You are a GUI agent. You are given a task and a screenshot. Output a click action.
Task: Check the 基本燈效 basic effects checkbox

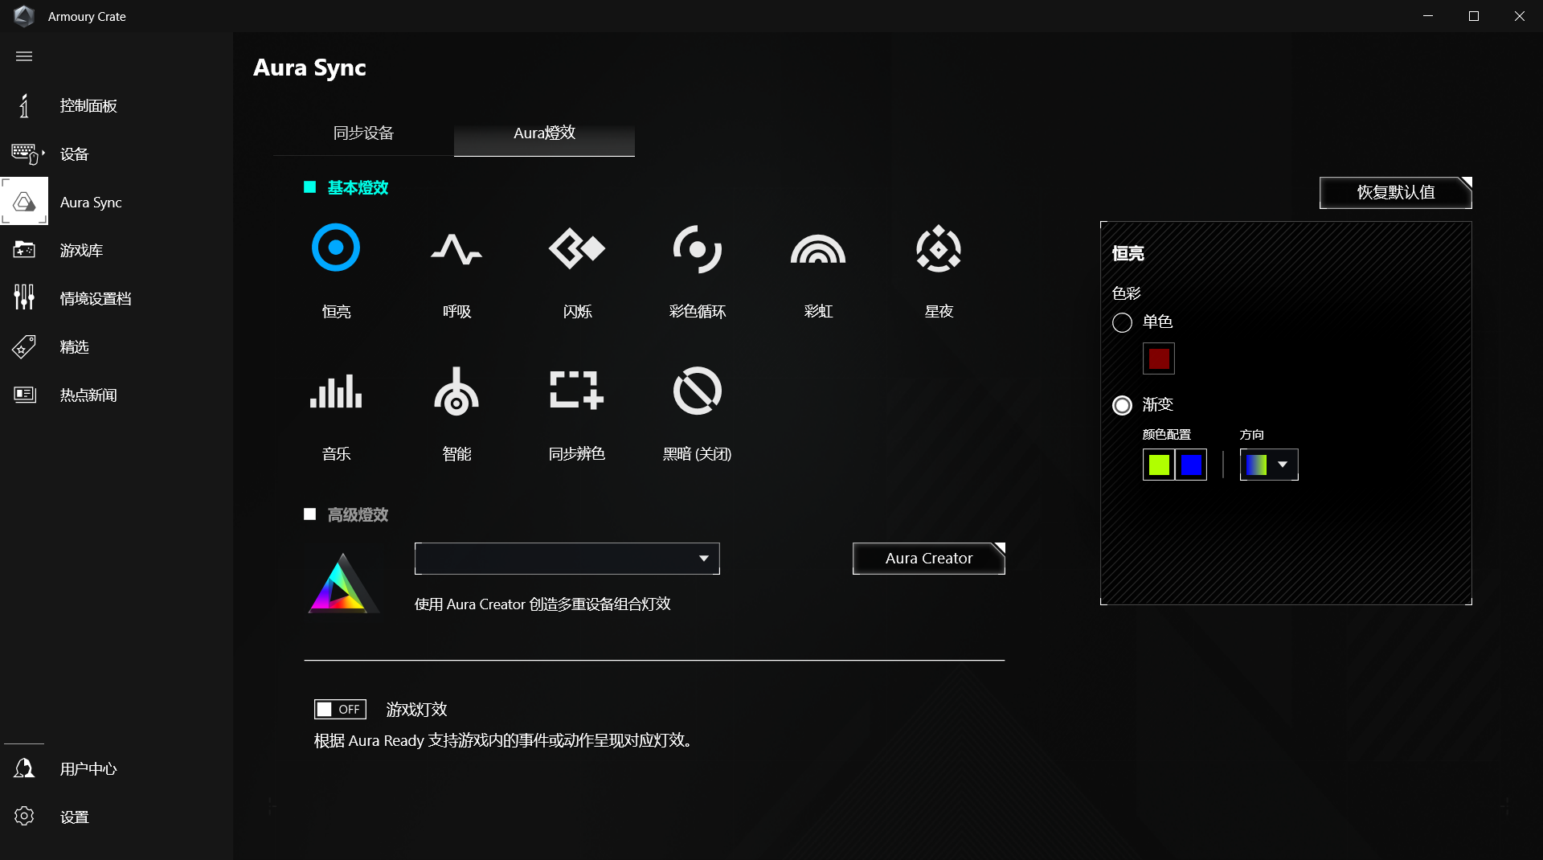309,187
